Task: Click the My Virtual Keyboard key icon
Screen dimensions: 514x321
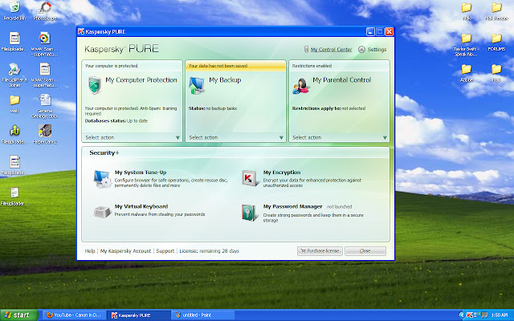Action: pos(102,212)
